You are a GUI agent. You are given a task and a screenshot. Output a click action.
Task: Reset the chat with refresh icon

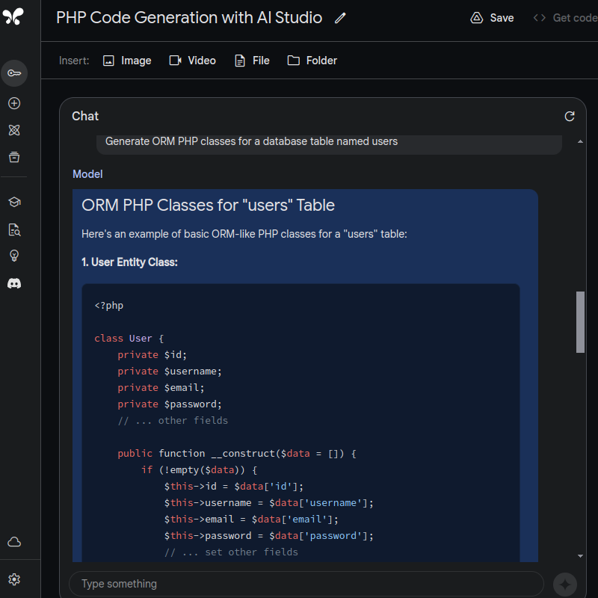570,116
